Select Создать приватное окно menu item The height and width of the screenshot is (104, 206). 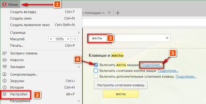(42, 25)
